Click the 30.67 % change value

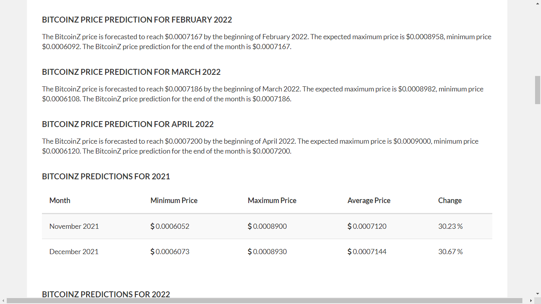click(x=450, y=252)
